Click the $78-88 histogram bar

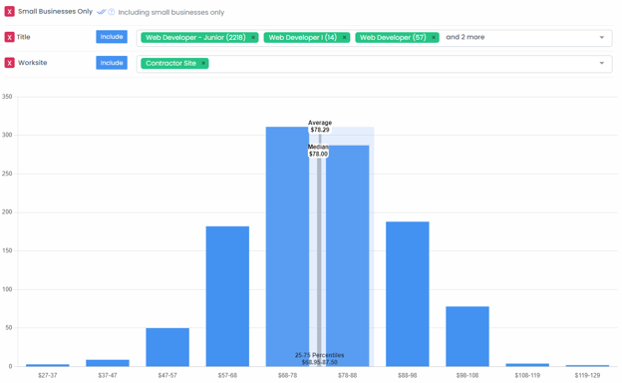point(348,255)
